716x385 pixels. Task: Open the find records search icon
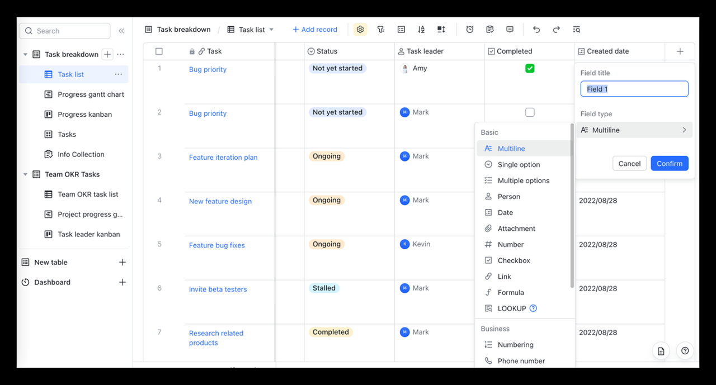(577, 30)
